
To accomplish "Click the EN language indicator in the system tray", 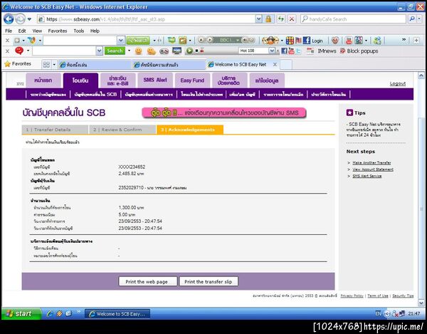I will coord(379,313).
